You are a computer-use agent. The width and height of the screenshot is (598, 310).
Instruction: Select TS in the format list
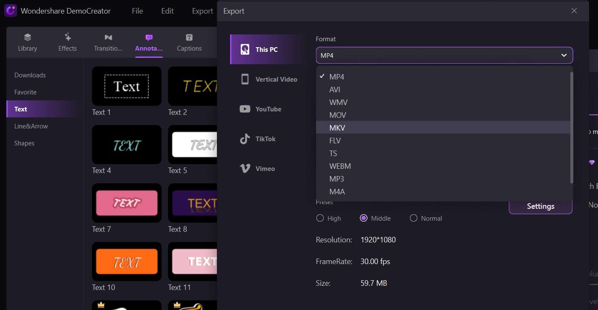coord(443,154)
